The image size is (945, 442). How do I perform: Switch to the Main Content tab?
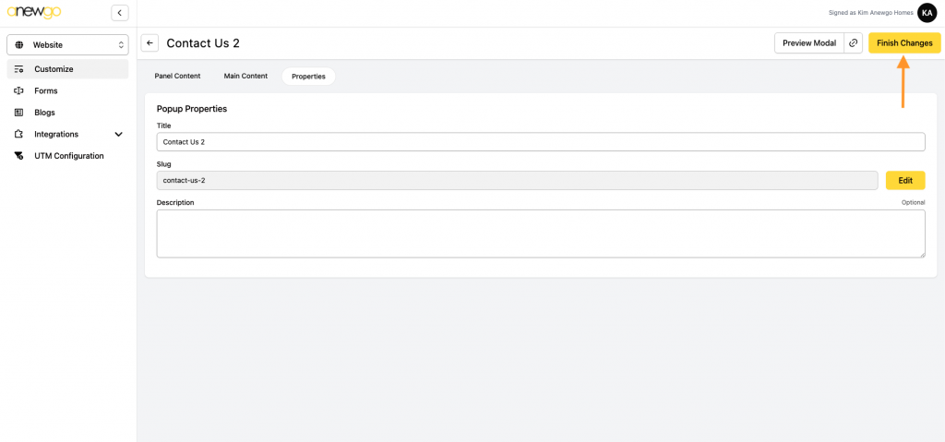click(x=245, y=76)
